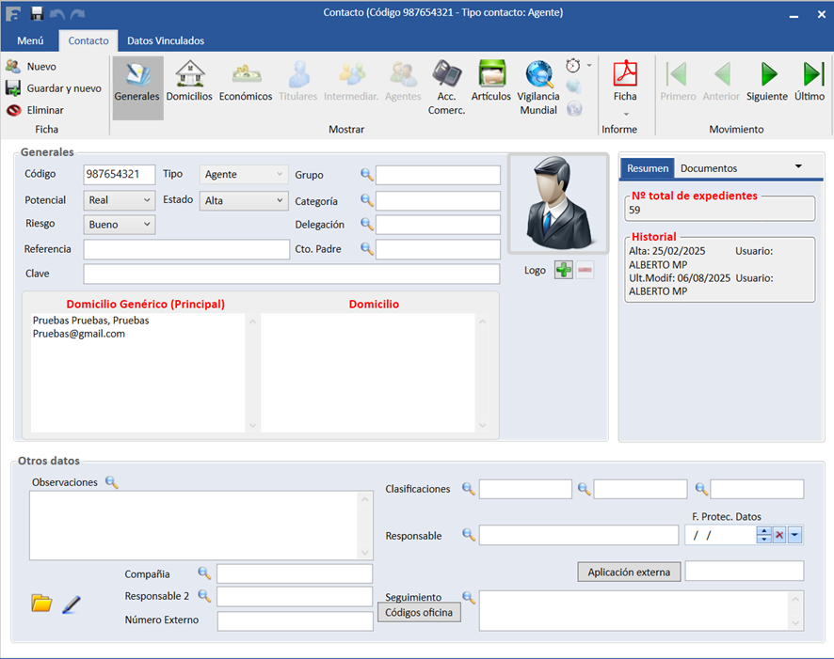The image size is (834, 659).
Task: Expand the Riesgo dropdown
Action: [147, 225]
